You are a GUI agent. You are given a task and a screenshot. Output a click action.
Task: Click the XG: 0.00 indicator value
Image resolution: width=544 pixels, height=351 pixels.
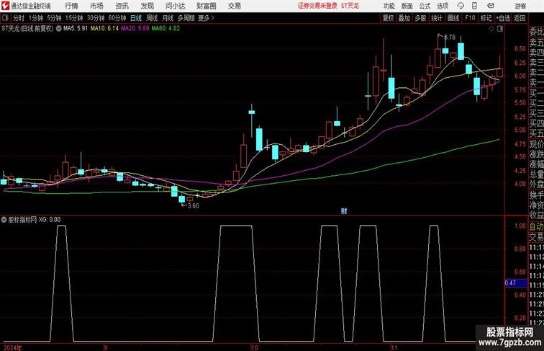[50, 220]
